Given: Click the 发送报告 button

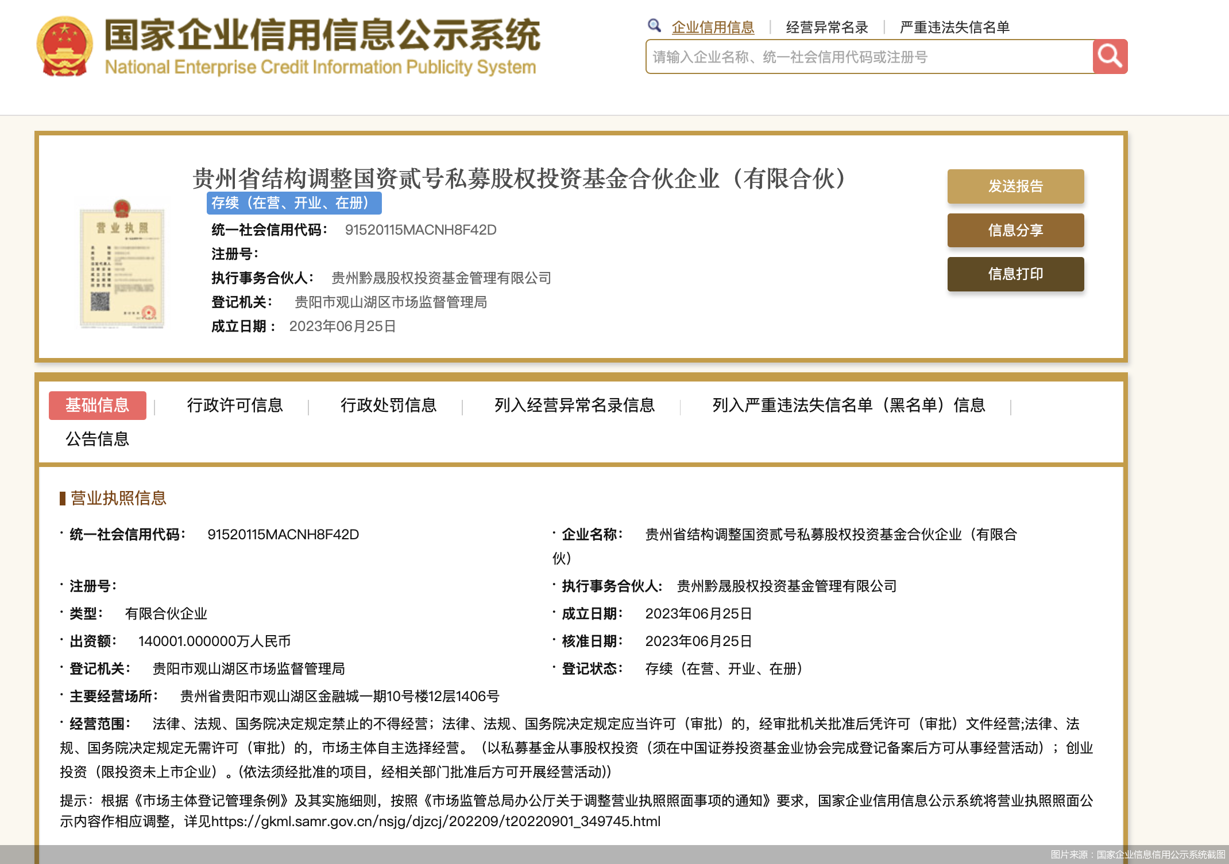Looking at the screenshot, I should [1015, 186].
